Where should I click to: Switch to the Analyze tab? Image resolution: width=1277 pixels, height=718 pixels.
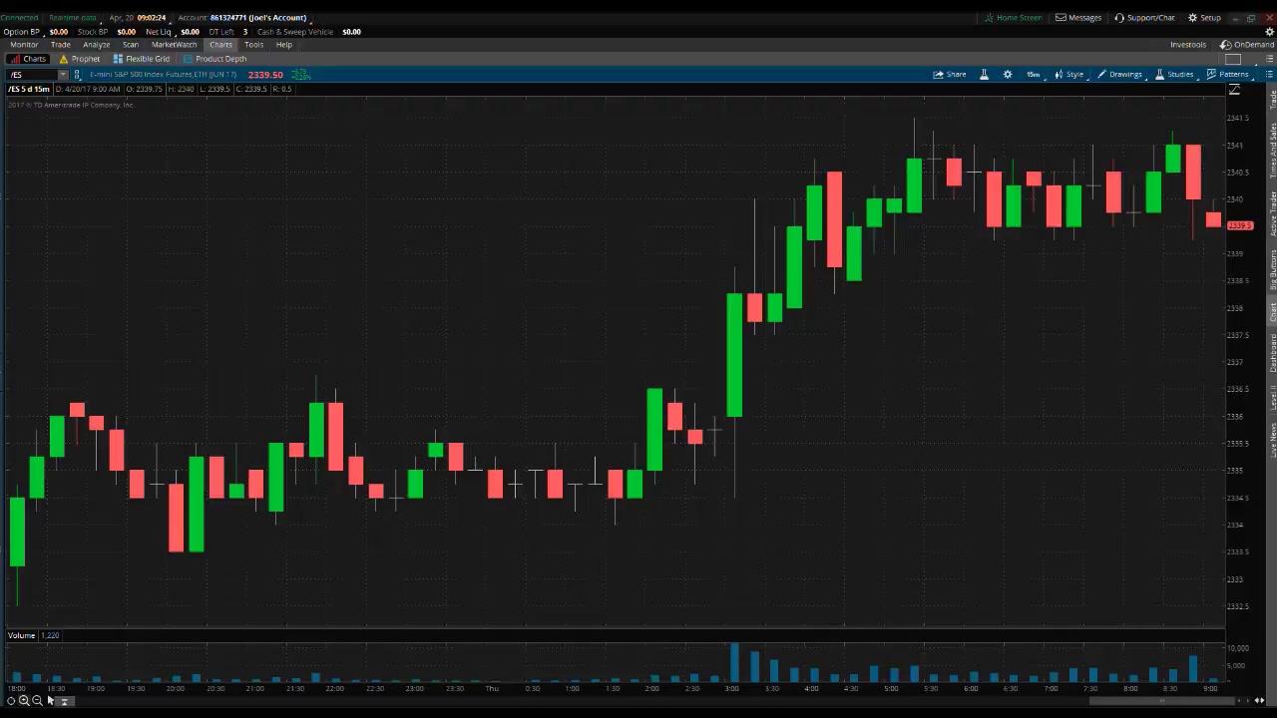(96, 45)
